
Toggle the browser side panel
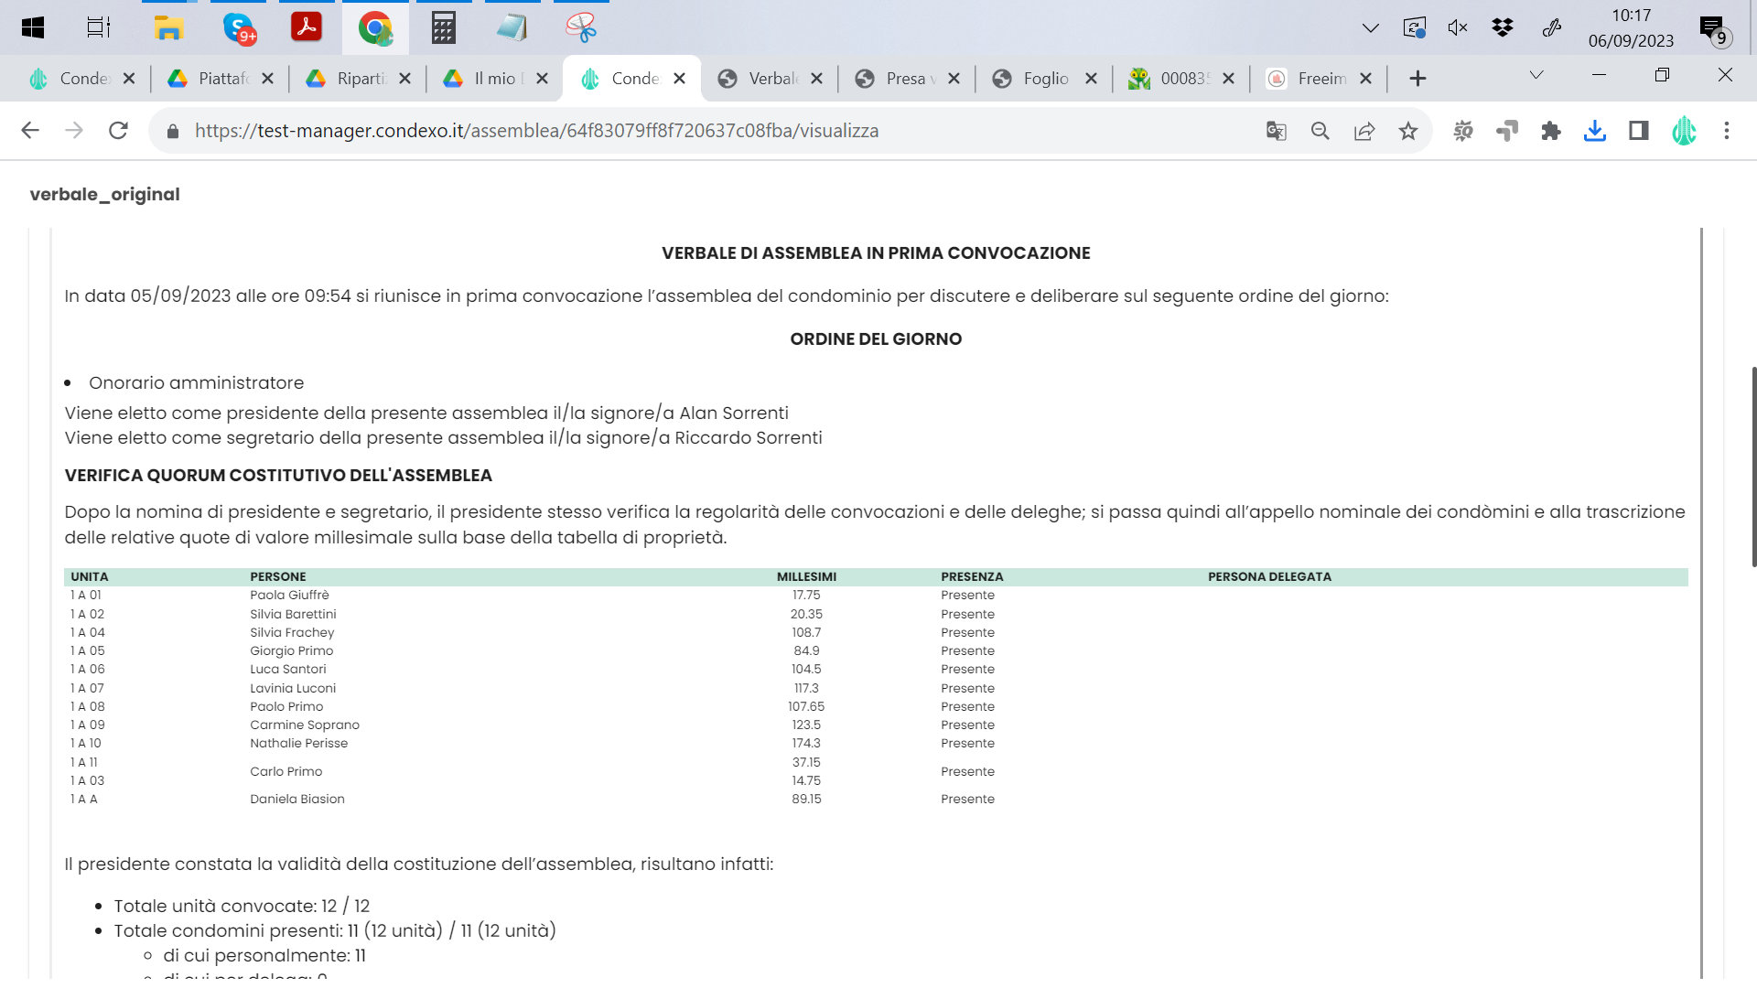coord(1638,131)
